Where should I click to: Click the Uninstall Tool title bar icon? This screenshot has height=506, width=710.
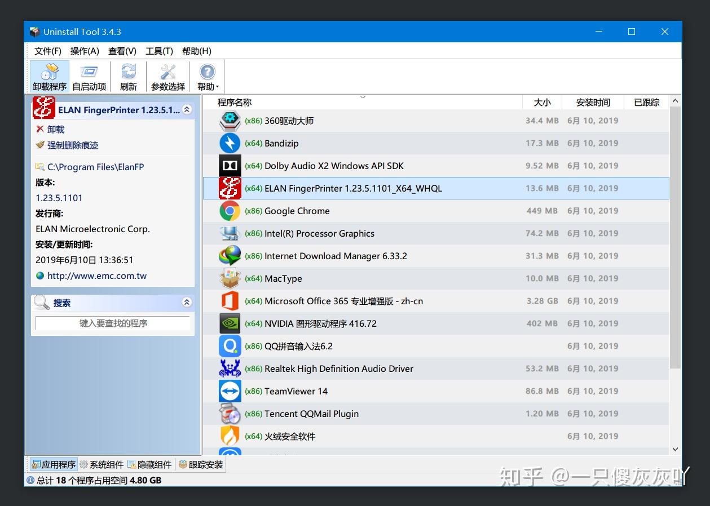point(35,32)
